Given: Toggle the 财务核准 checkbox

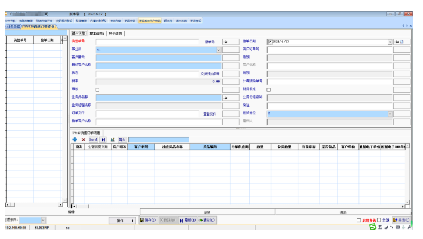Looking at the screenshot, I should pos(269,90).
